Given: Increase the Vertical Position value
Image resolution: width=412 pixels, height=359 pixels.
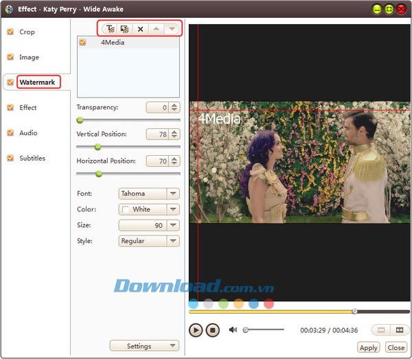Looking at the screenshot, I should pyautogui.click(x=174, y=132).
